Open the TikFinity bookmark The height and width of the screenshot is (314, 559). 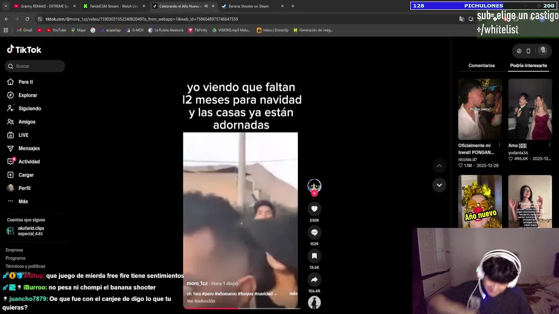[197, 30]
